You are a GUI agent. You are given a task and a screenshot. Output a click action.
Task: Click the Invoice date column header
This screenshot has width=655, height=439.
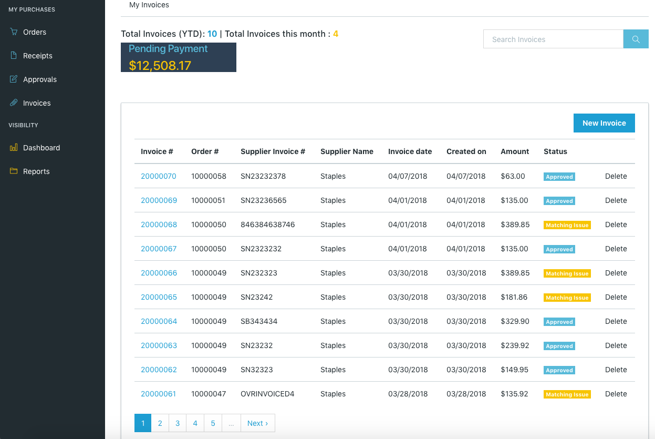click(410, 151)
